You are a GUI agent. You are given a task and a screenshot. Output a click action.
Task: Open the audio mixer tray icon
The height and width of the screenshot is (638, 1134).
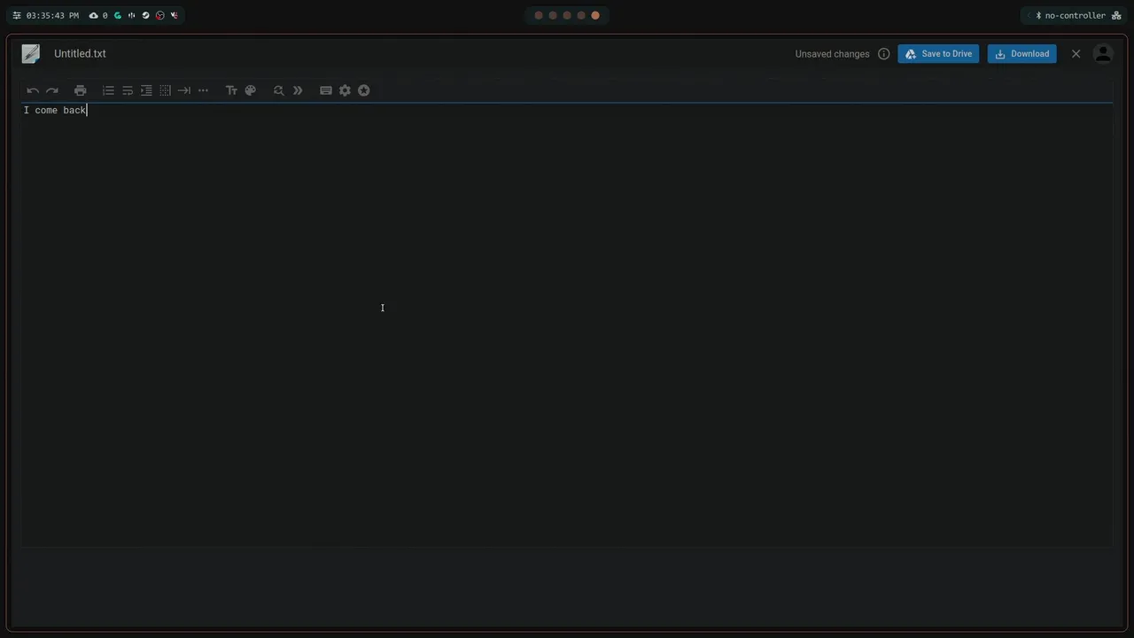click(132, 15)
